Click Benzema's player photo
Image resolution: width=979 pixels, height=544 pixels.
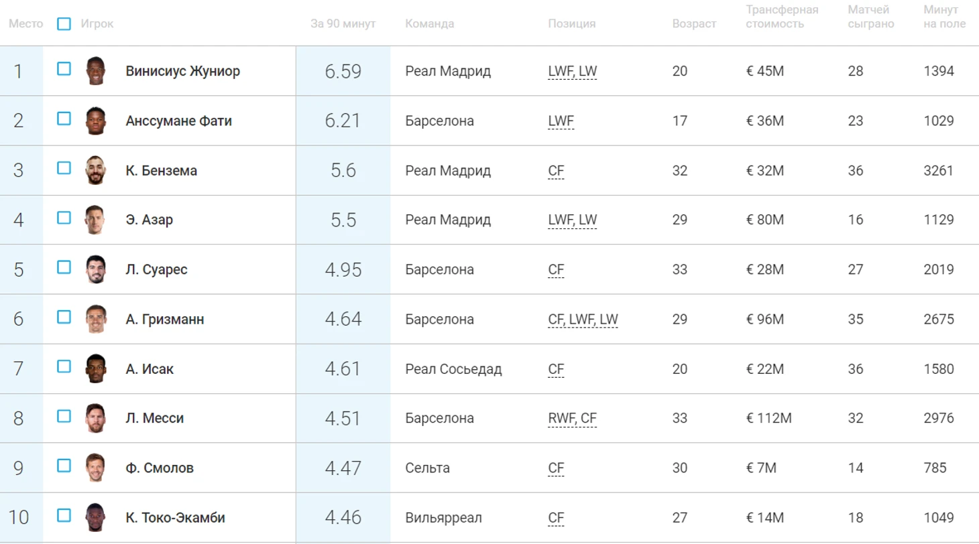(x=97, y=170)
